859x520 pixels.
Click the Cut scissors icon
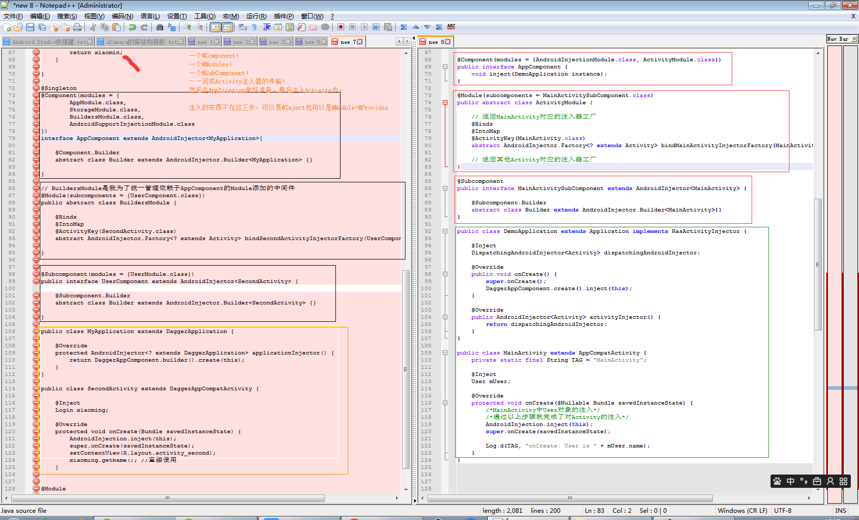[93, 27]
